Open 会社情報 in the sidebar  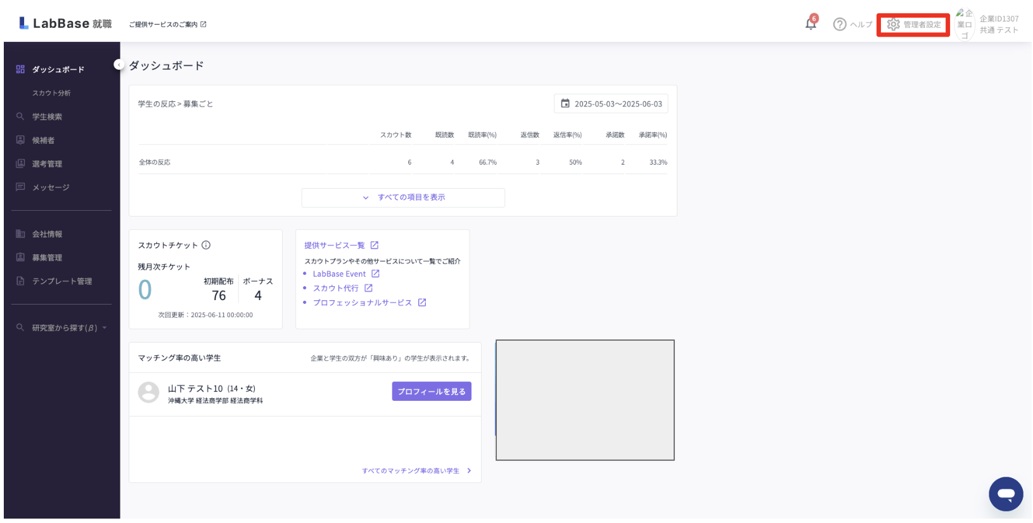pyautogui.click(x=47, y=234)
